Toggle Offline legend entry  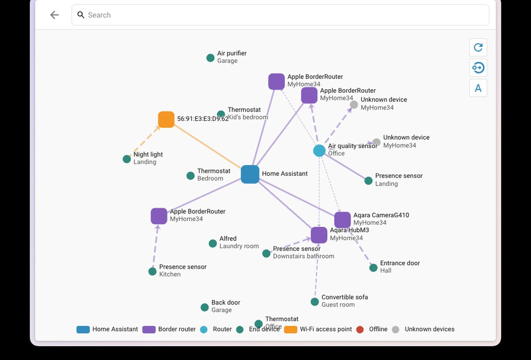(x=372, y=329)
